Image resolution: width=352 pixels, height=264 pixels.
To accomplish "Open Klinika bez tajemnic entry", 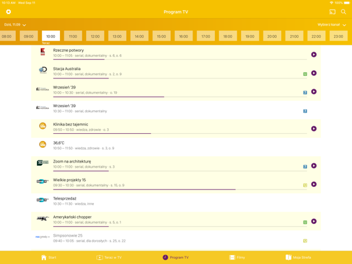I will tap(176, 129).
